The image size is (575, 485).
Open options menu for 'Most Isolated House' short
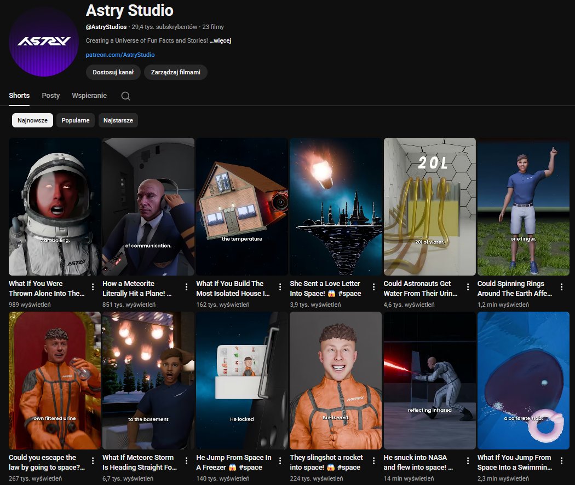[x=280, y=287]
